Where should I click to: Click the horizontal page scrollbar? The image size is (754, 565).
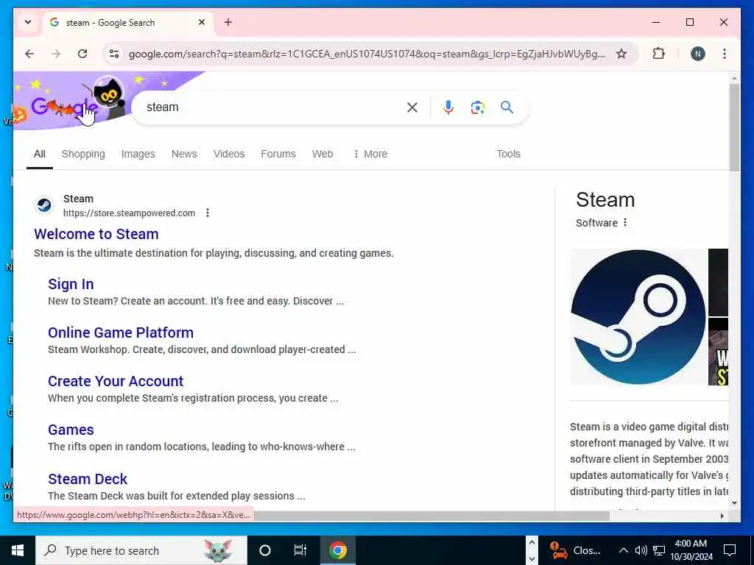[x=431, y=516]
